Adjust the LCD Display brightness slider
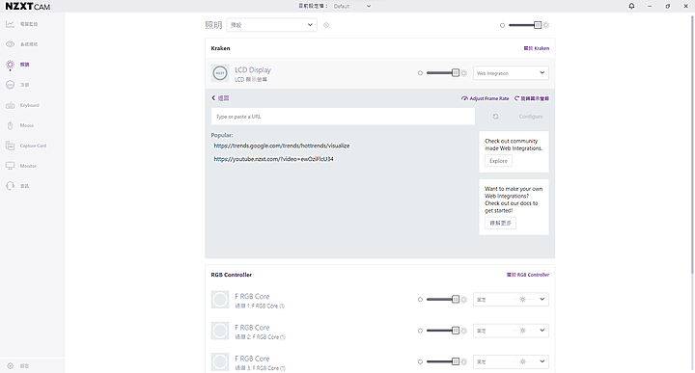Screen dimensions: 695x373 click(x=443, y=73)
